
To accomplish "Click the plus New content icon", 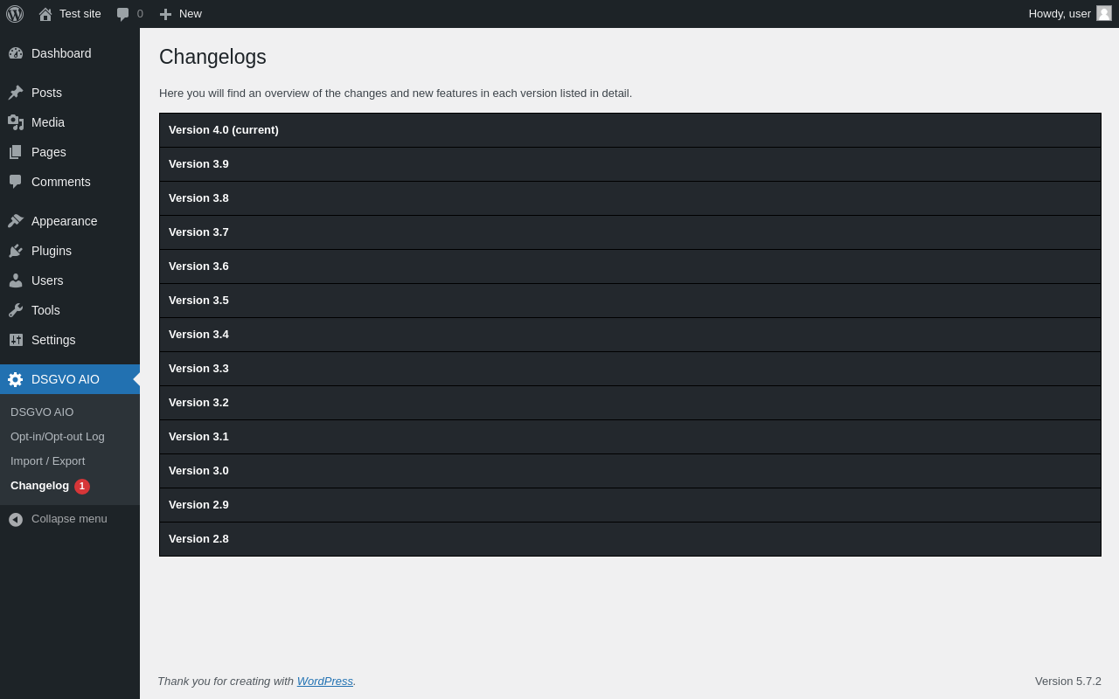I will (165, 14).
